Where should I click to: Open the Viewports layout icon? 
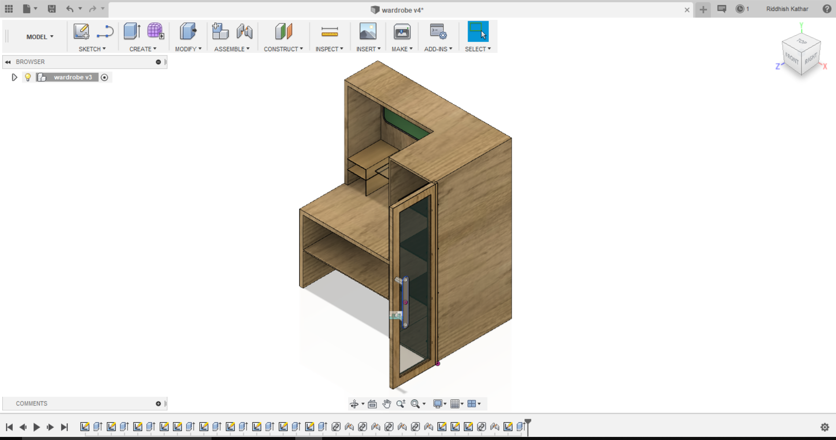point(472,404)
